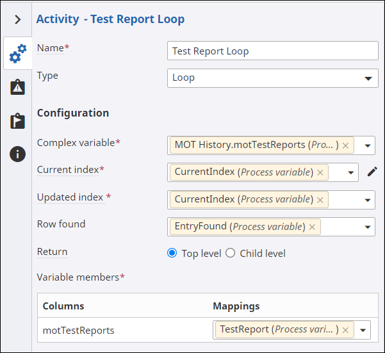Remove EntryFound tag from Row found
This screenshot has width=385, height=353.
[312, 227]
